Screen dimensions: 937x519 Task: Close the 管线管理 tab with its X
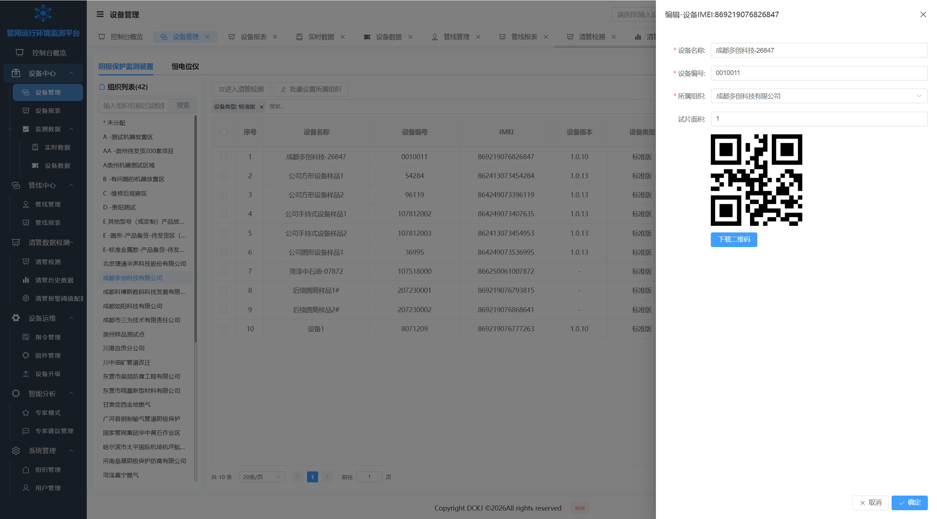[478, 37]
